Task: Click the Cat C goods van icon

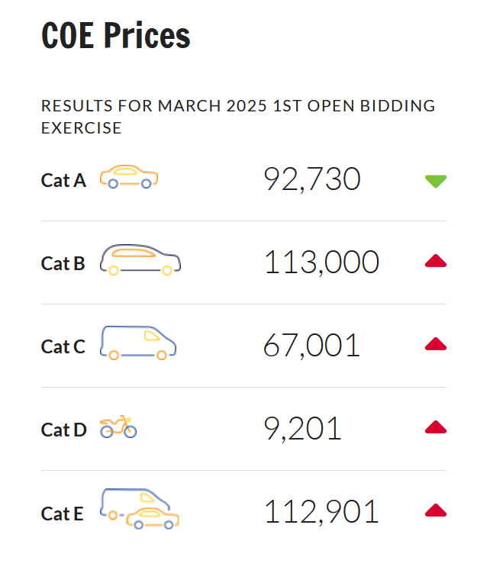Action: point(138,343)
